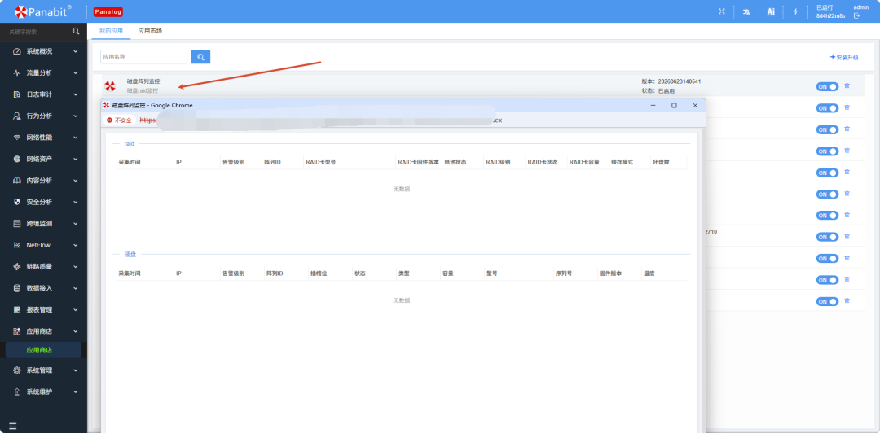Viewport: 880px width, 433px height.
Task: Click 磁盘阵列监控 app name text
Action: pos(143,81)
